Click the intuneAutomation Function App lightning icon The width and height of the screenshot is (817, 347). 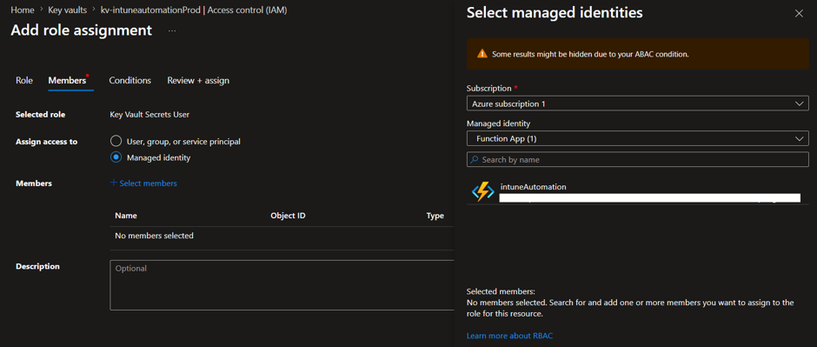(482, 192)
